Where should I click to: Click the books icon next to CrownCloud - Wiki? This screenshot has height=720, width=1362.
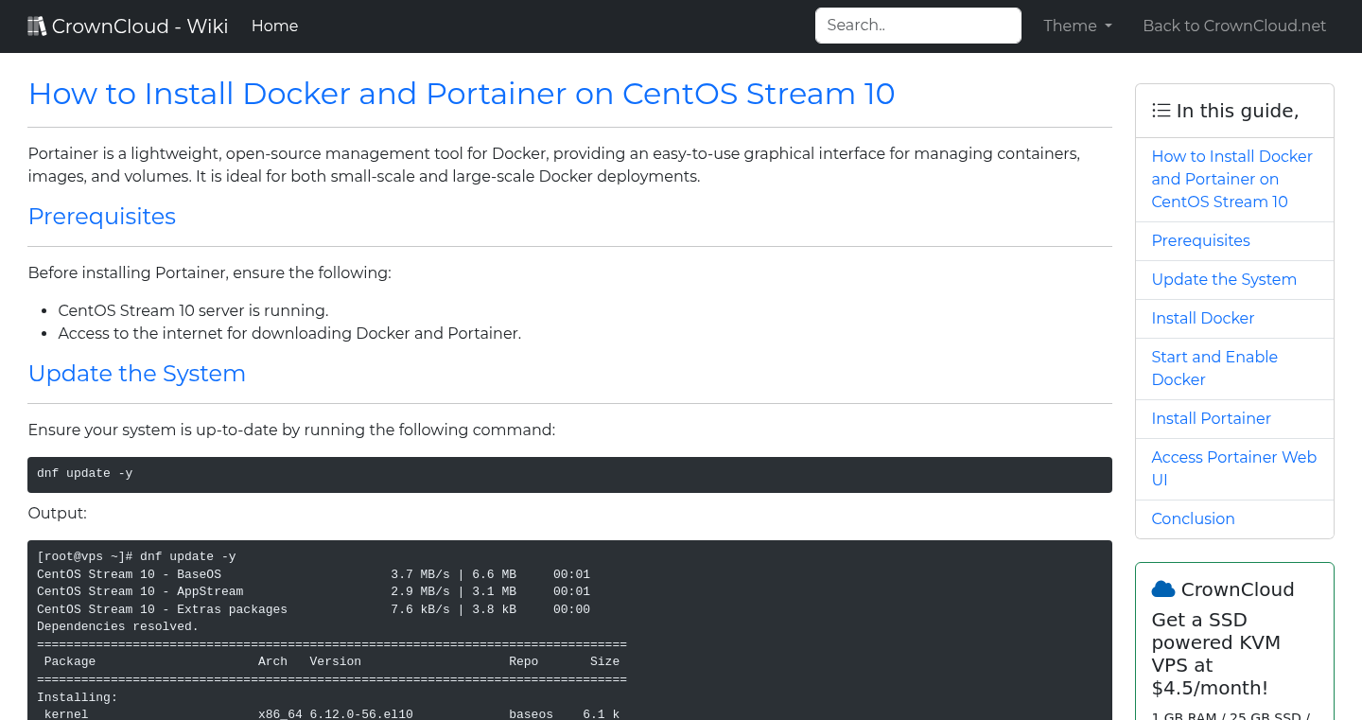(37, 25)
